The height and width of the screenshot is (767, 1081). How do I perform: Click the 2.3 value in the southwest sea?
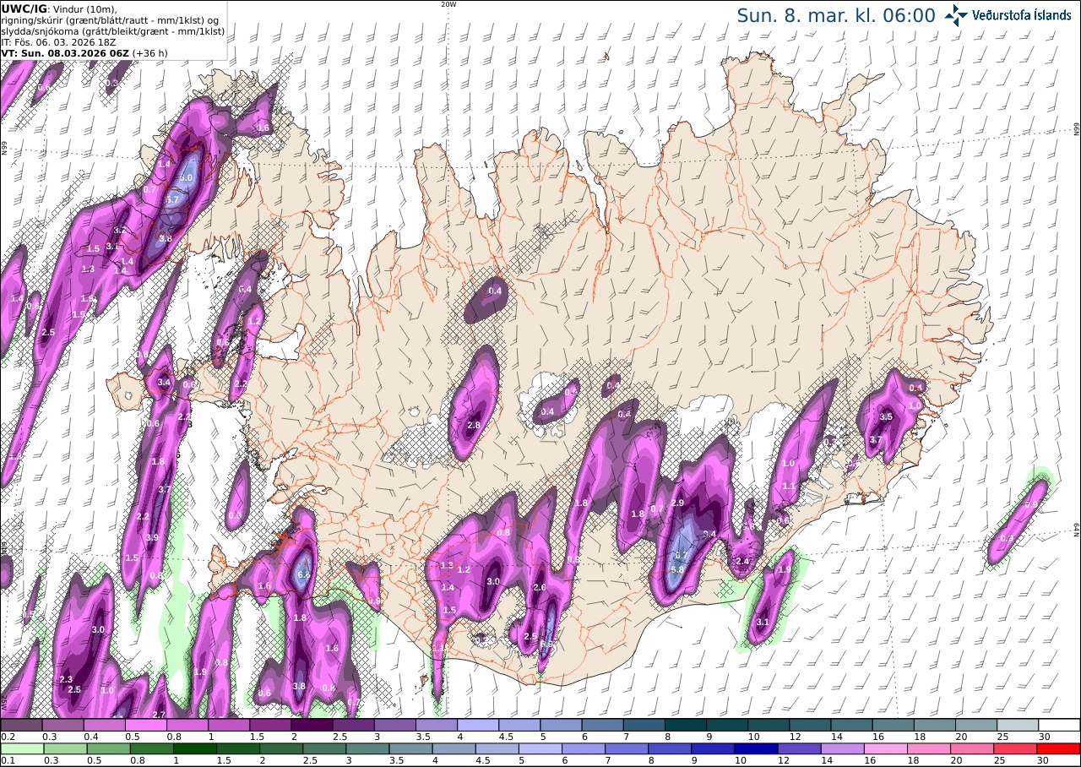coord(67,679)
